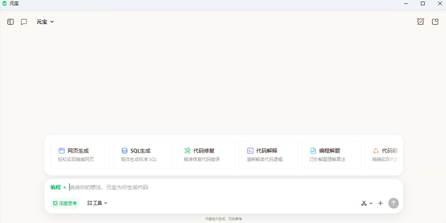The height and width of the screenshot is (223, 446).
Task: Click the SQL生成 database icon
Action: tap(125, 151)
